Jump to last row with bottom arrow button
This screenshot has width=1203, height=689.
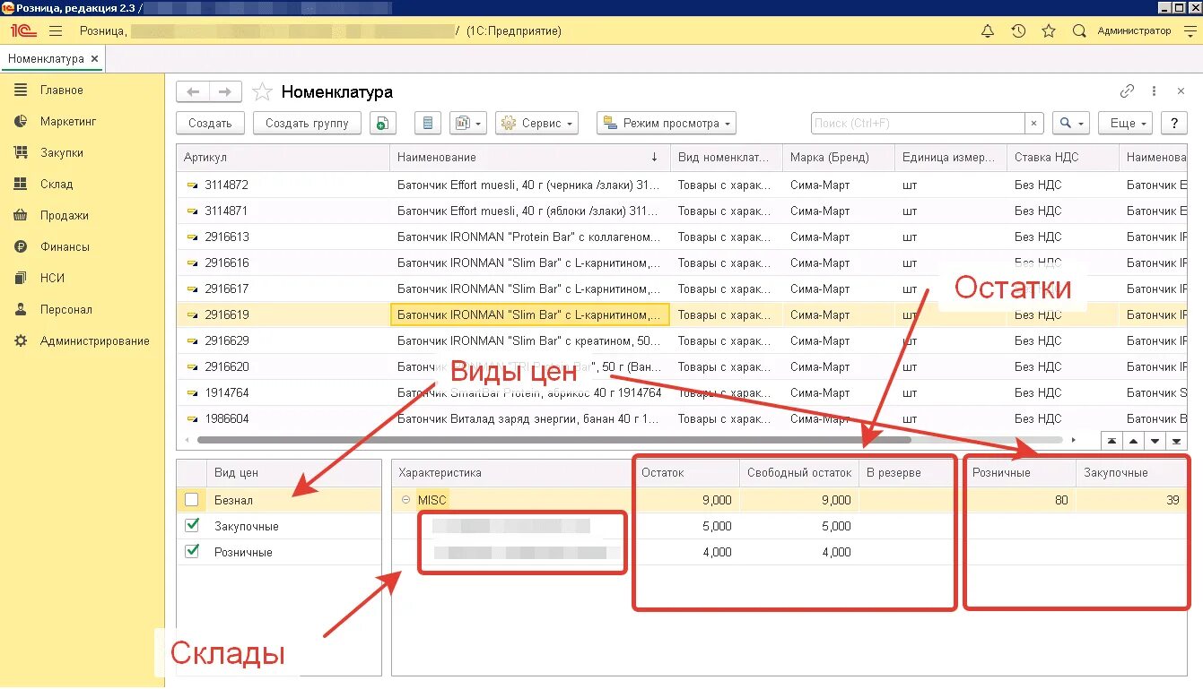(x=1177, y=441)
